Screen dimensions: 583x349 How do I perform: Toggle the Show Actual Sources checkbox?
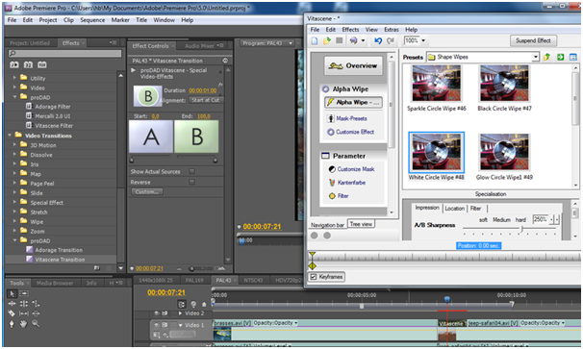191,171
